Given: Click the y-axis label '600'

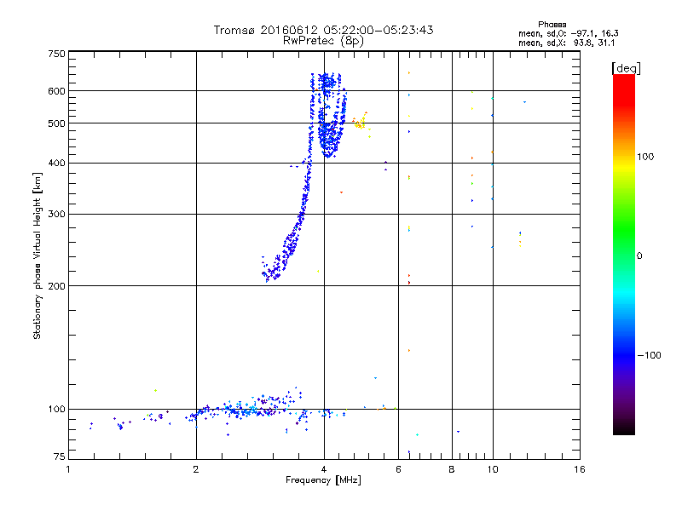Looking at the screenshot, I should [x=56, y=91].
